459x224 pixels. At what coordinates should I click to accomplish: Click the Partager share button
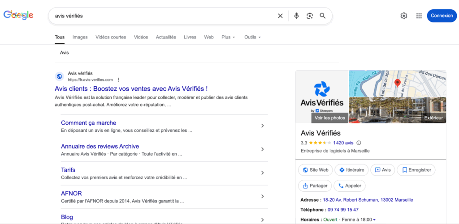[315, 186]
